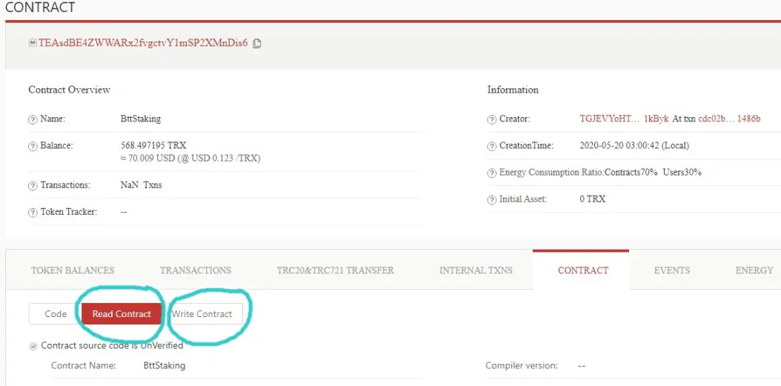Click the USD value ≈ 70.009 USD text
This screenshot has height=386, width=781.
[x=190, y=159]
